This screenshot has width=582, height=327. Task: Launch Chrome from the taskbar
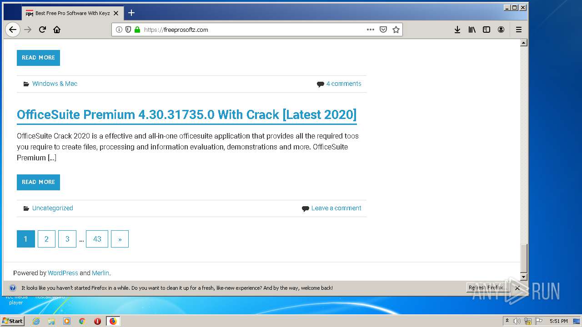[x=82, y=321]
